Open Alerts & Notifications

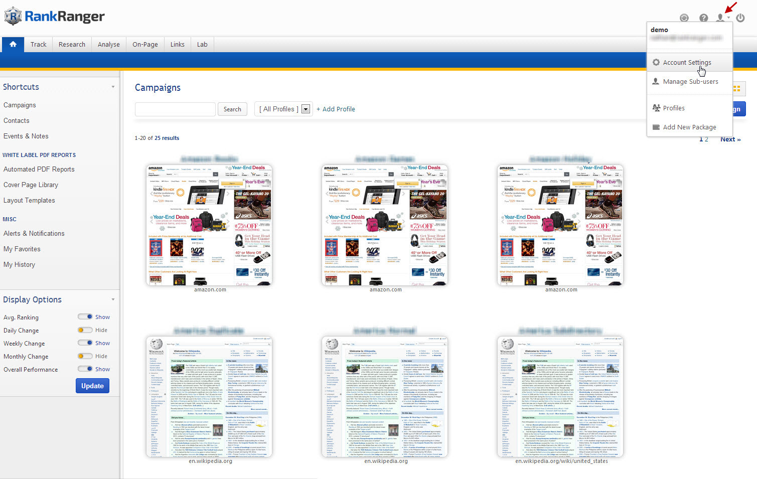(34, 233)
